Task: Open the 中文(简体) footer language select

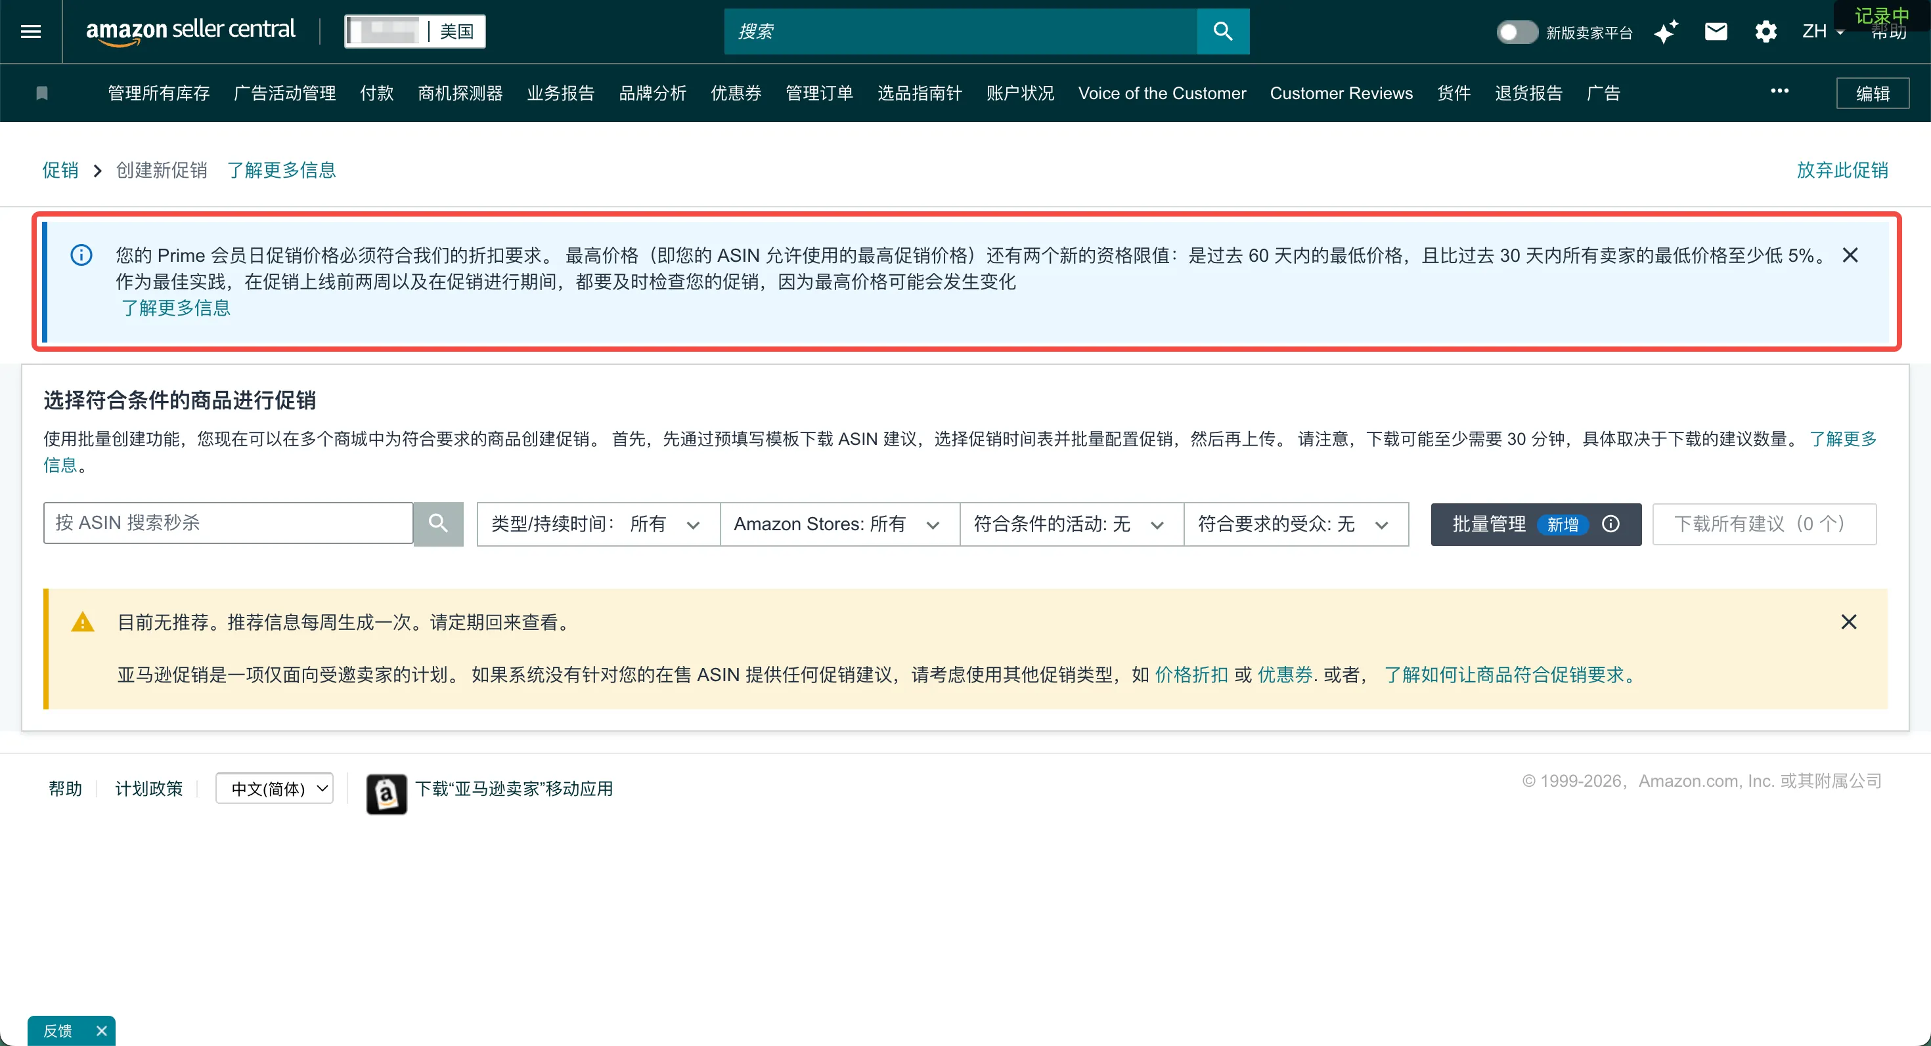Action: point(275,788)
